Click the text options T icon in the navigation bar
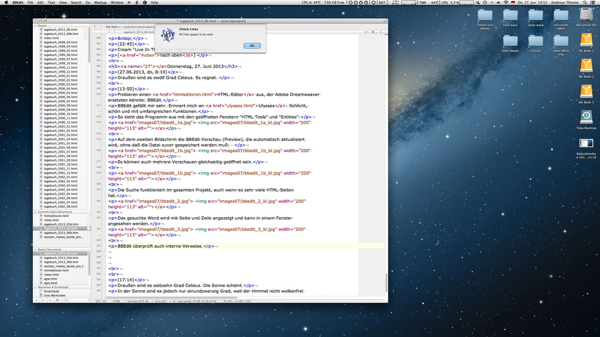The width and height of the screenshot is (600, 337). coord(95,27)
